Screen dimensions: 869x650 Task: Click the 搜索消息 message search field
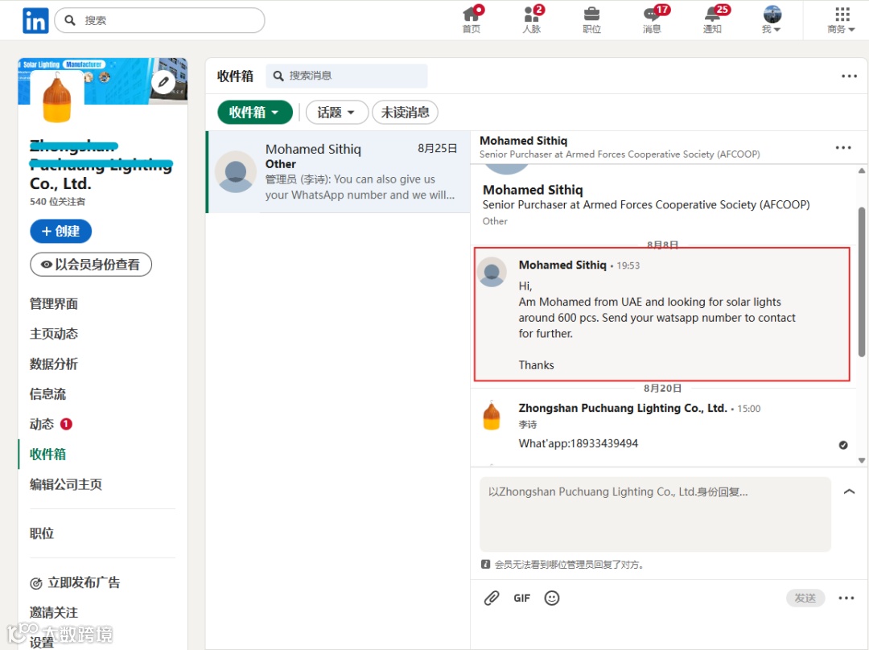coord(347,76)
